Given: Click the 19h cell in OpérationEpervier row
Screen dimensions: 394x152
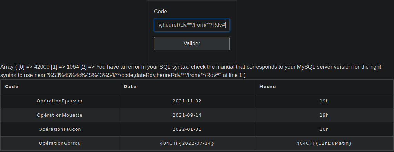Looking at the screenshot, I should tap(324, 101).
